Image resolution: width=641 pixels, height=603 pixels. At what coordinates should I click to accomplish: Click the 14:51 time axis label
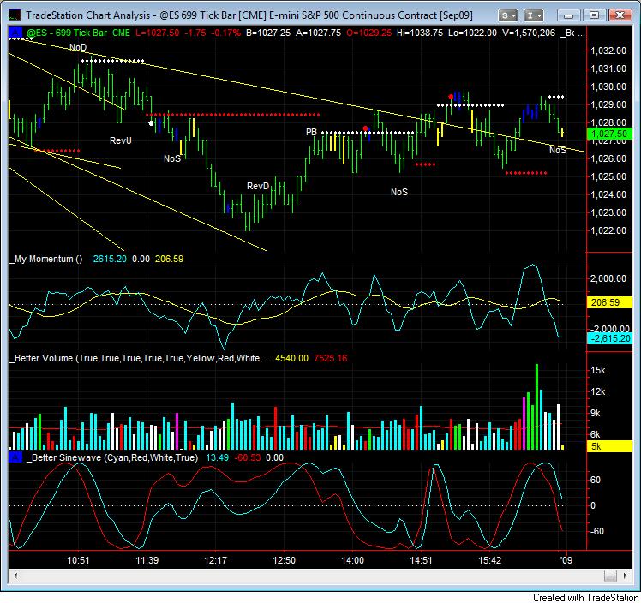coord(421,560)
